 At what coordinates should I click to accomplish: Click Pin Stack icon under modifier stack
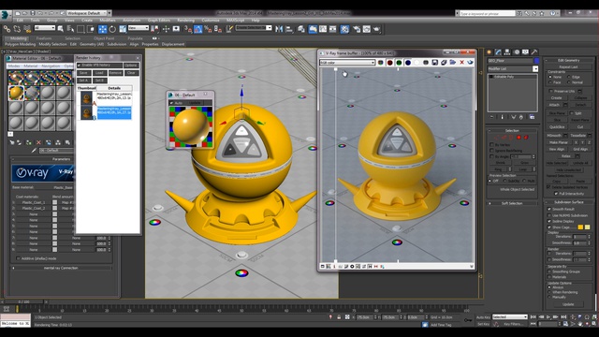click(492, 117)
